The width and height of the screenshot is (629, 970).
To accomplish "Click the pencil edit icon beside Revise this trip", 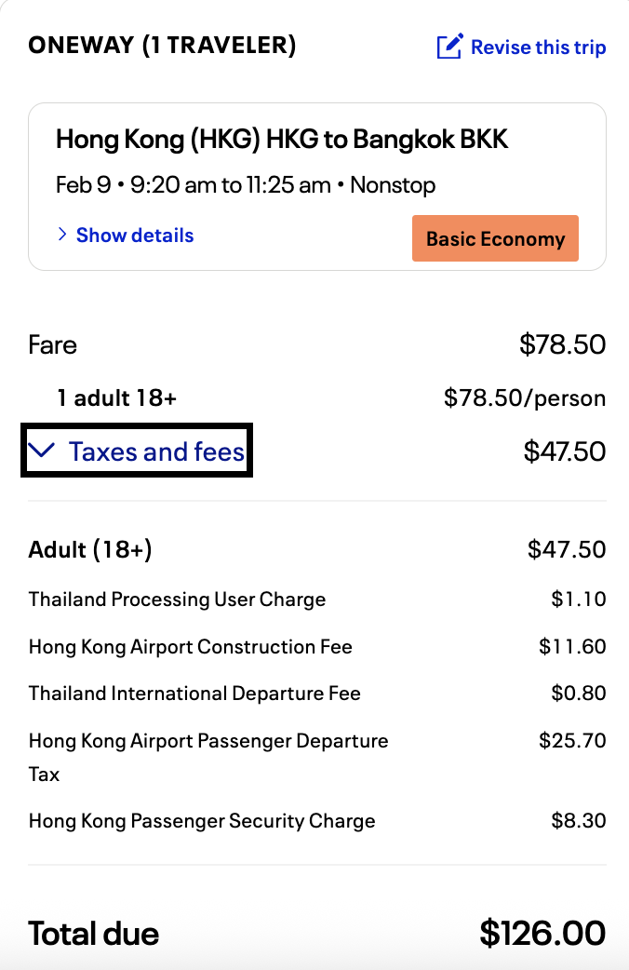I will pyautogui.click(x=449, y=47).
